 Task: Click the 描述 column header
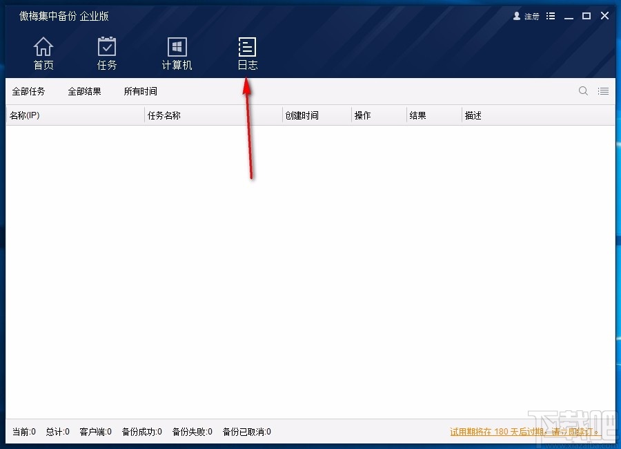pyautogui.click(x=472, y=115)
